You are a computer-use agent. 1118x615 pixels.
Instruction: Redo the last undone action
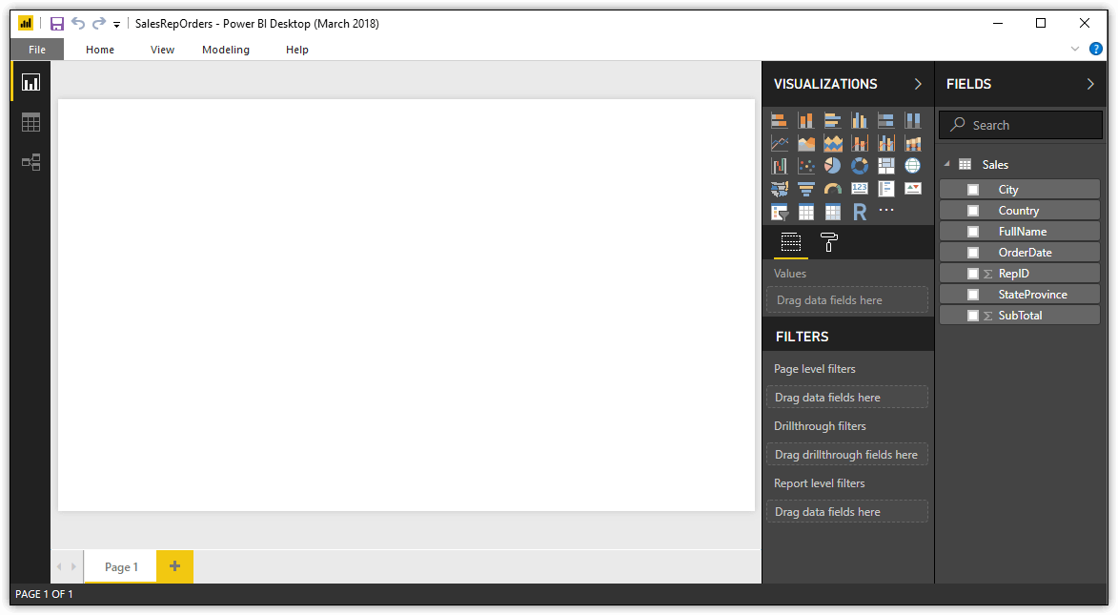[x=98, y=24]
